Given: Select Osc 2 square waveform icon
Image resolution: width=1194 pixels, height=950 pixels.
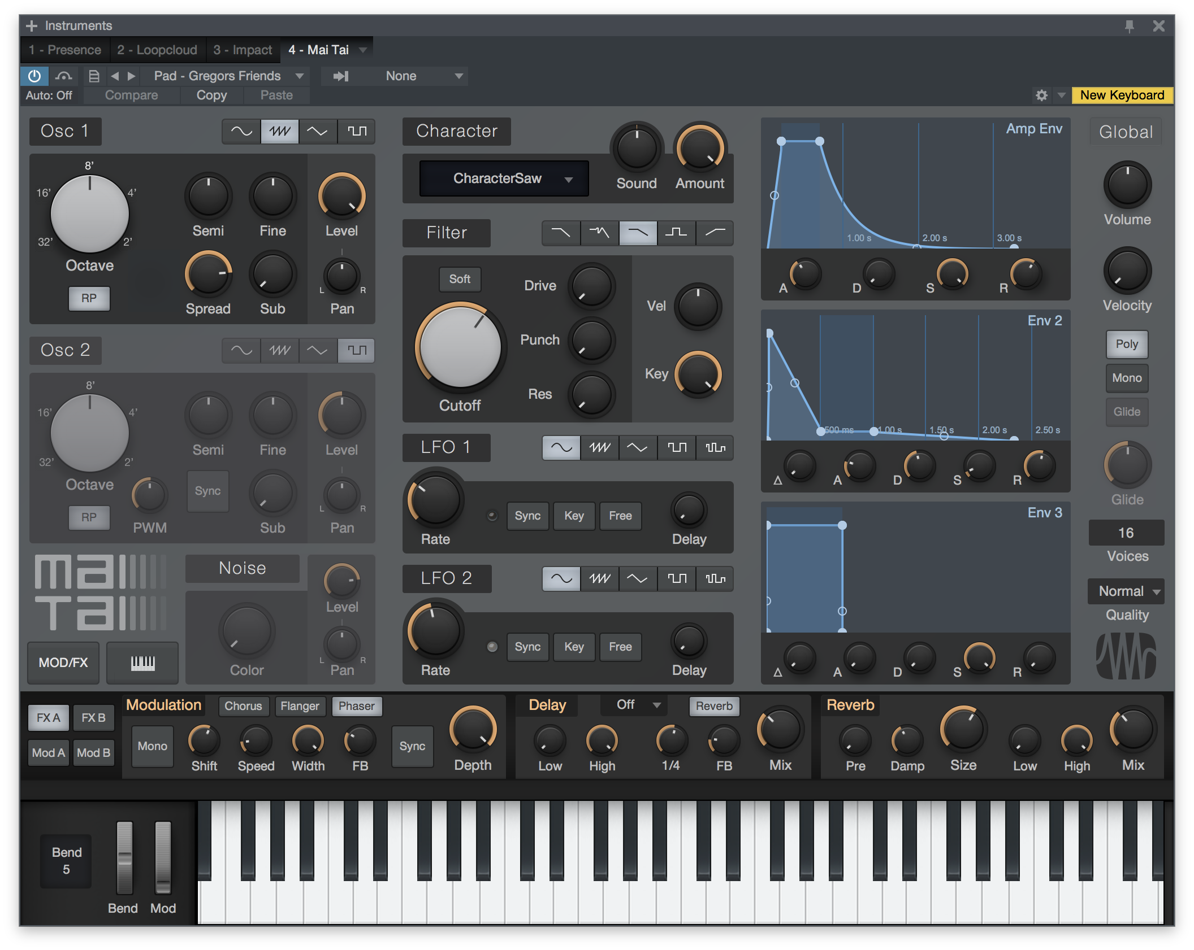Looking at the screenshot, I should tap(356, 351).
